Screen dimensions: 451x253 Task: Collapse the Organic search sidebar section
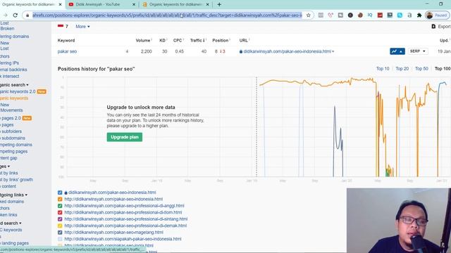(14, 85)
